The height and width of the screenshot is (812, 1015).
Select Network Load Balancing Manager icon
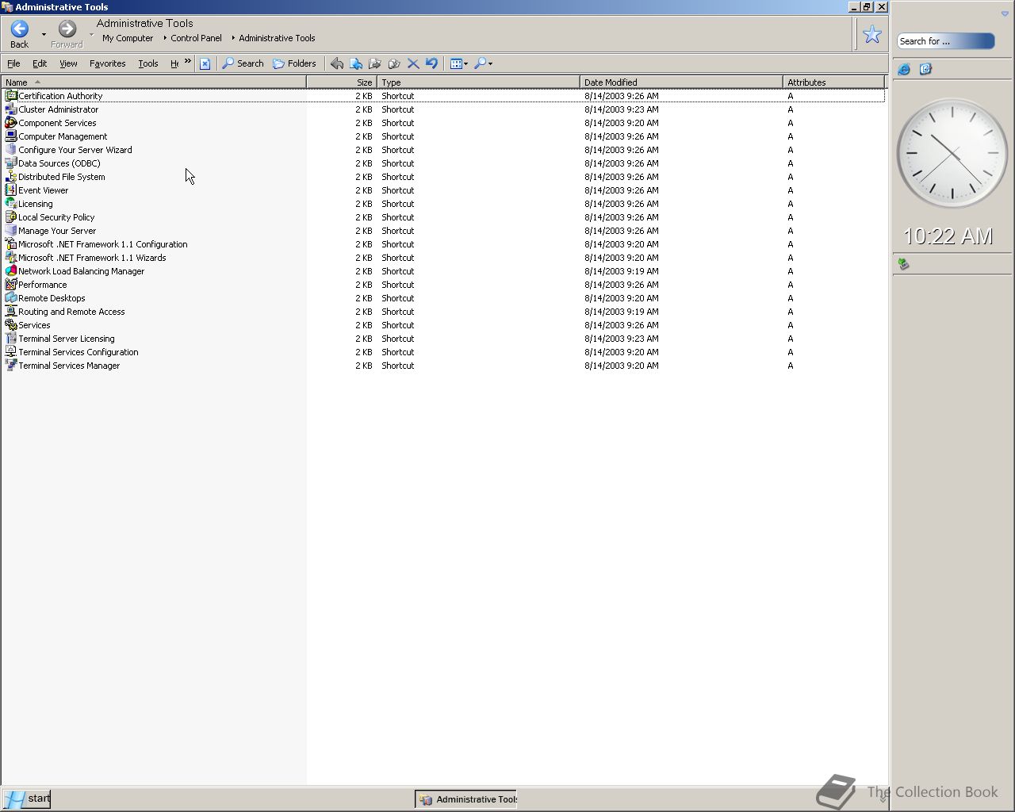(11, 271)
